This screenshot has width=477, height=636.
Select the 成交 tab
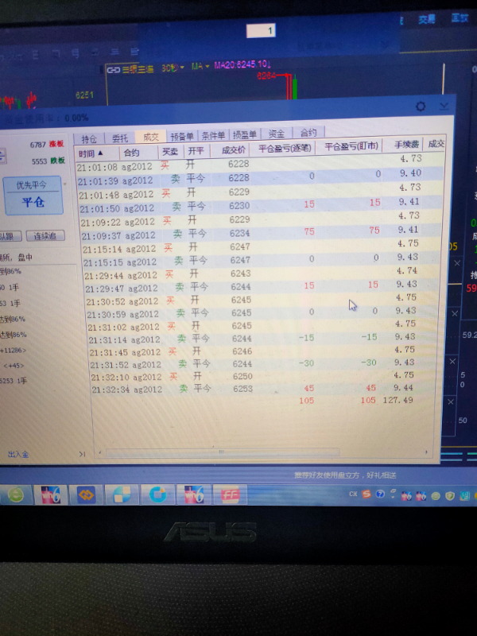[x=151, y=137]
